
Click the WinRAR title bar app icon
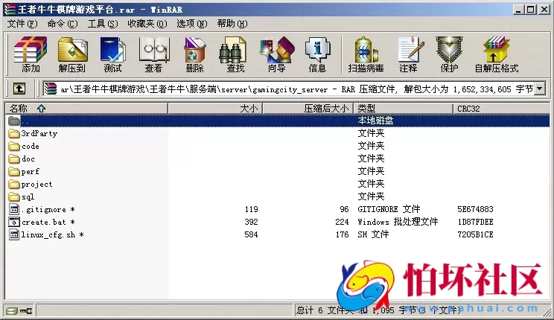point(10,10)
